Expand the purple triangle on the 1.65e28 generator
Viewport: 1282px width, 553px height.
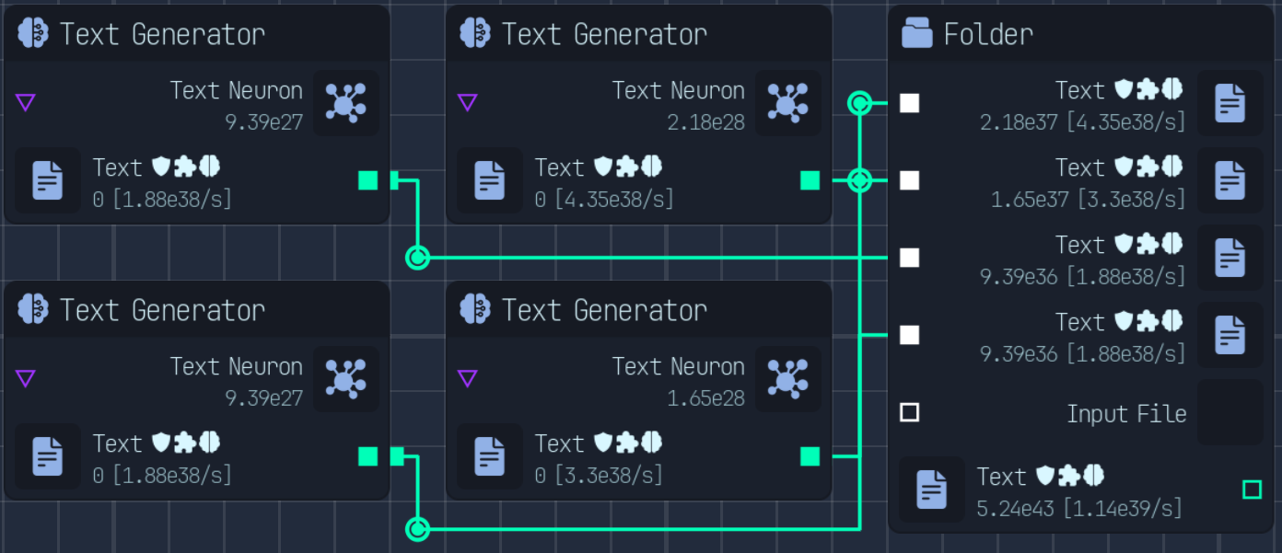coord(468,379)
